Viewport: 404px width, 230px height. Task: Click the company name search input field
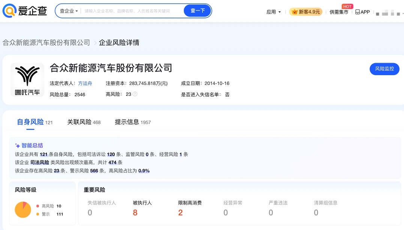click(x=131, y=11)
